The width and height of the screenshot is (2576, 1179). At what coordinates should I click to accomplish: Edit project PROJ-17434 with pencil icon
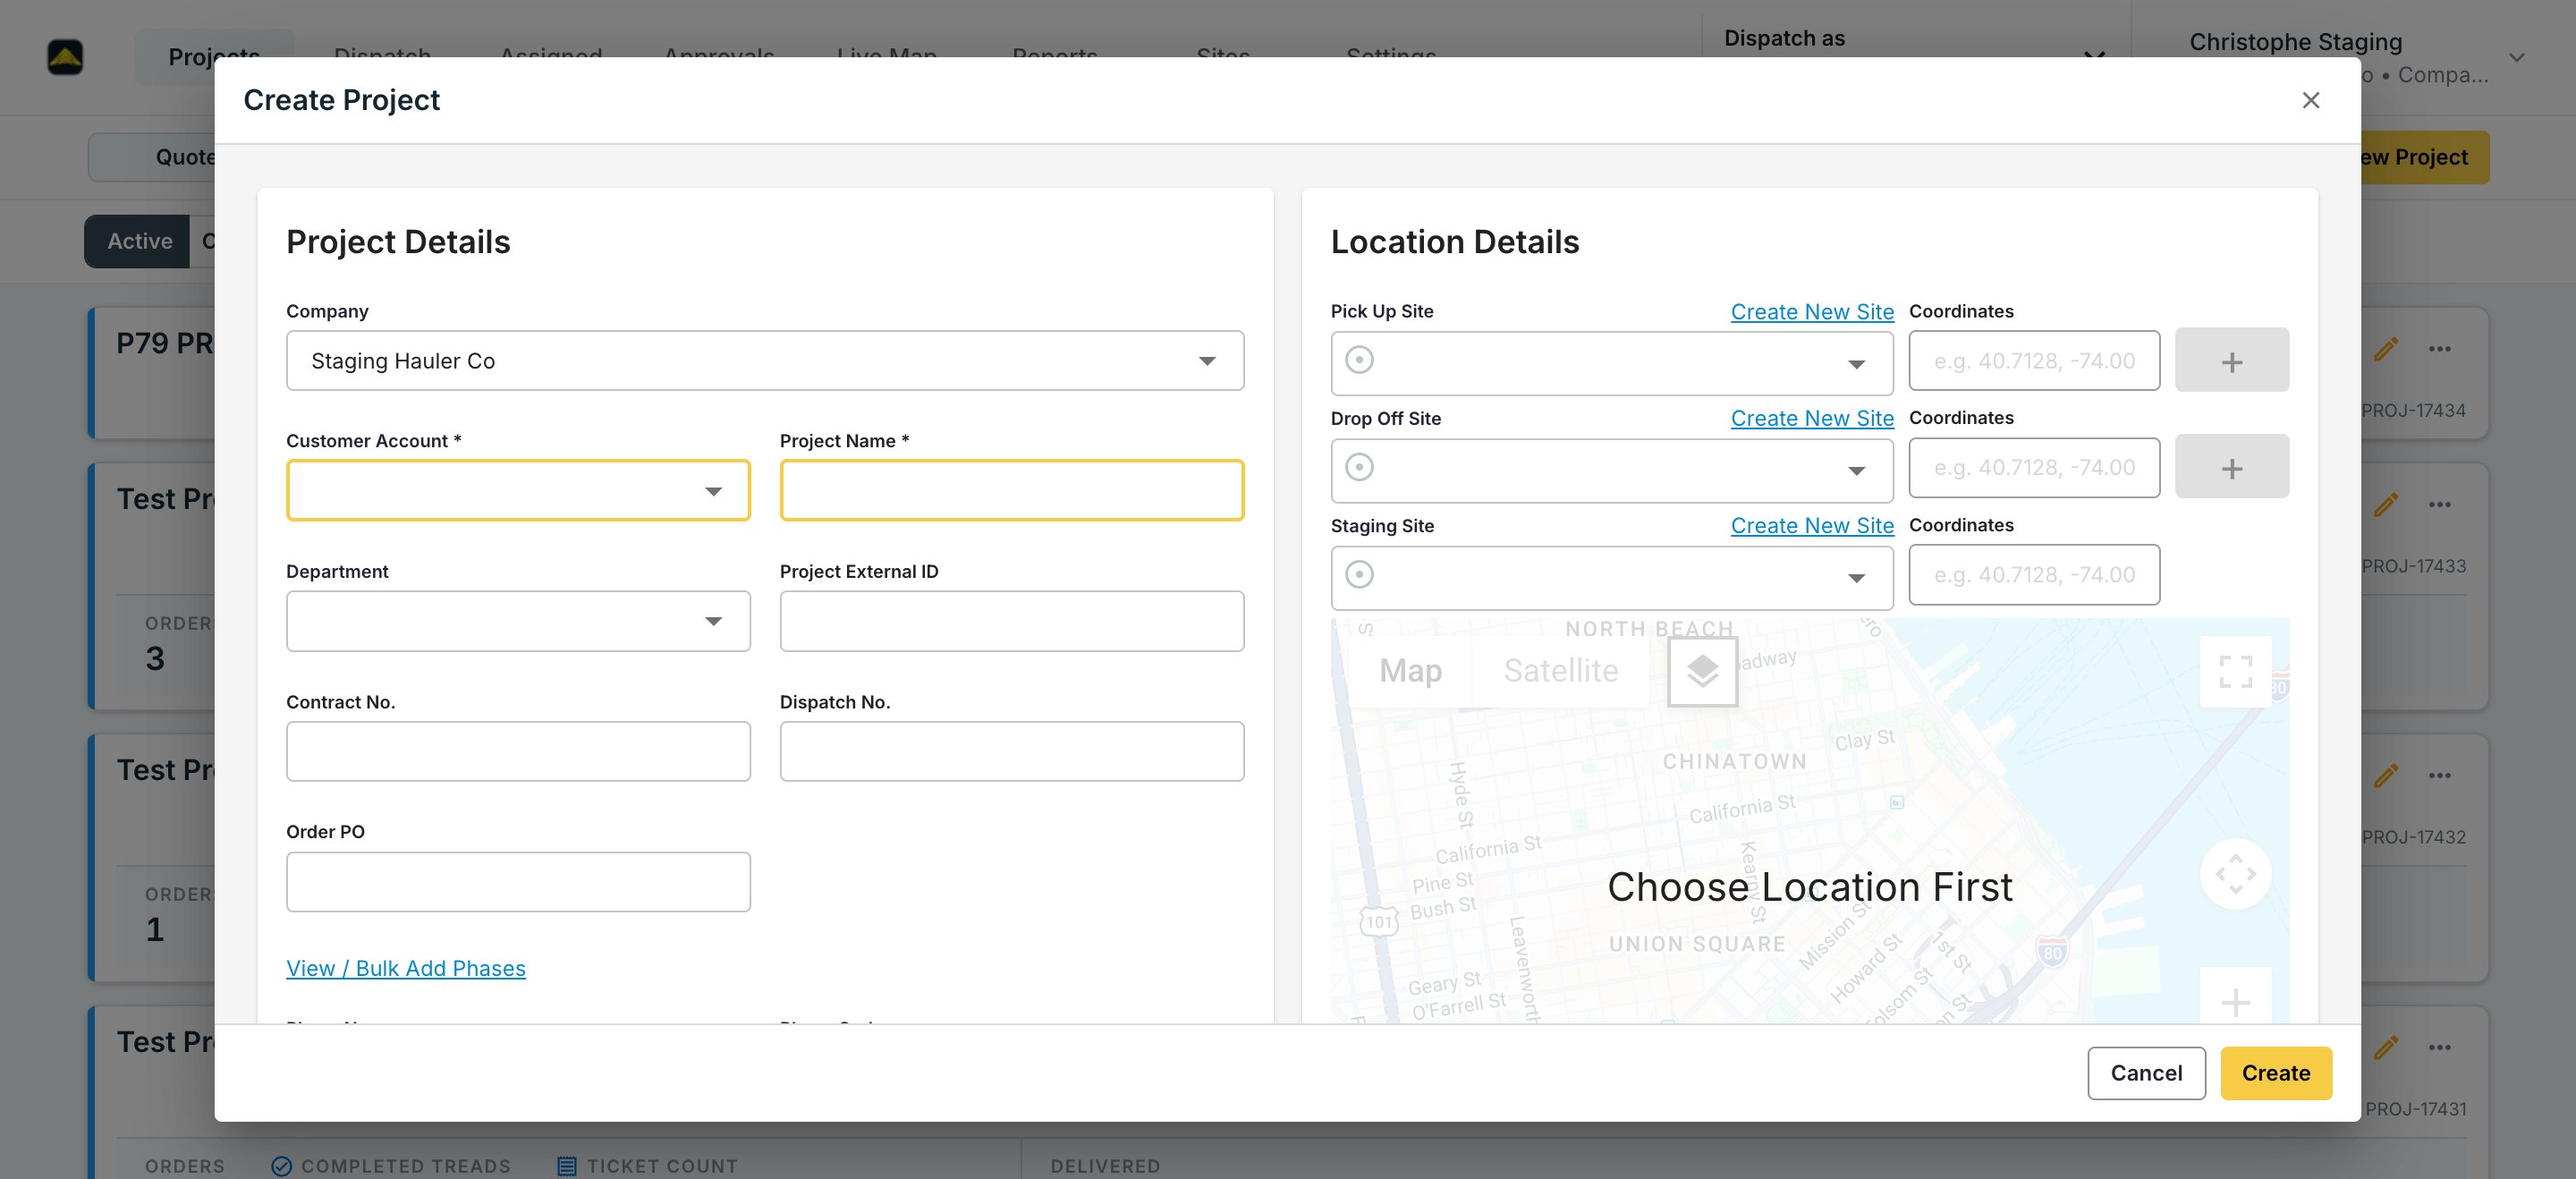coord(2385,349)
